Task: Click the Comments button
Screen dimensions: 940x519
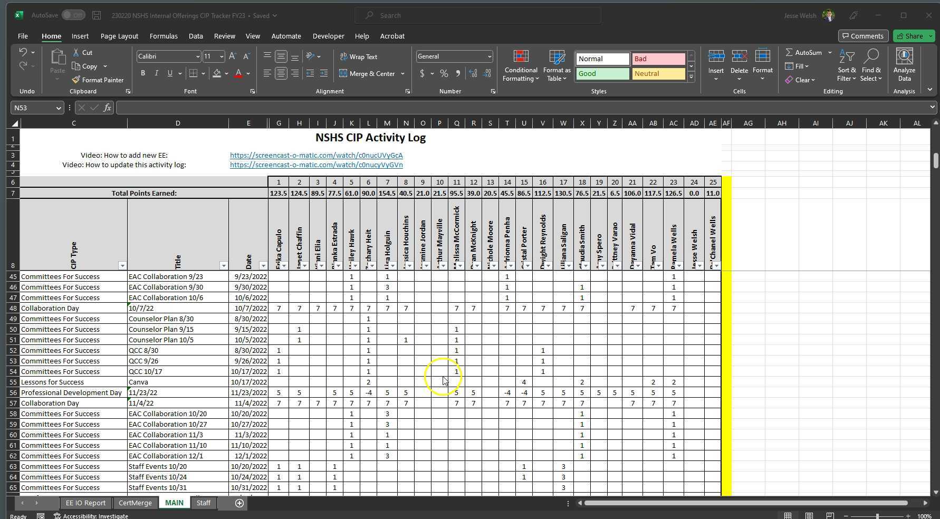Action: pos(863,36)
